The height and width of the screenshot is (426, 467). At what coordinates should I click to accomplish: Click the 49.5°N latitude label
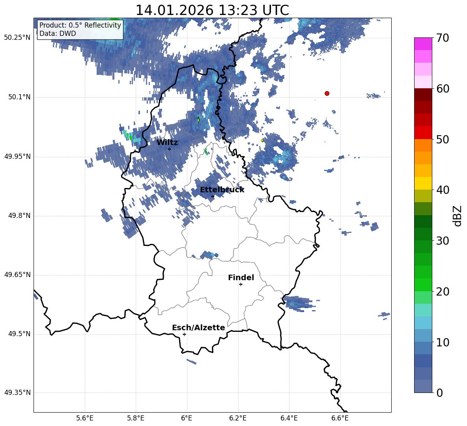(19, 334)
